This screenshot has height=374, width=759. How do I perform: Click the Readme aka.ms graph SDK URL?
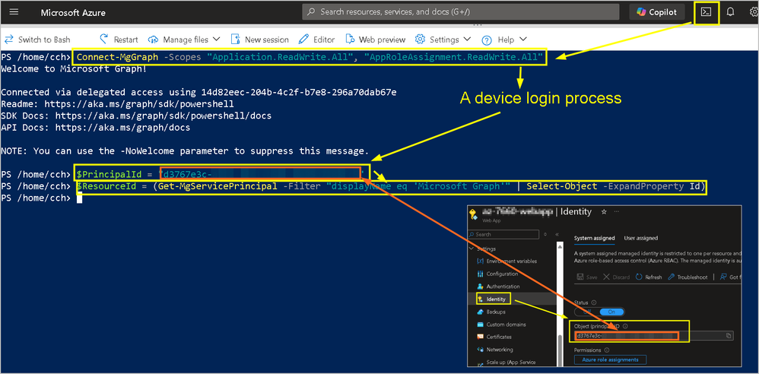point(139,104)
